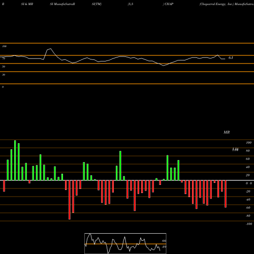This screenshot has height=254, width=254.
Task: Click the MR axis label 80
Action: click(x=248, y=151)
